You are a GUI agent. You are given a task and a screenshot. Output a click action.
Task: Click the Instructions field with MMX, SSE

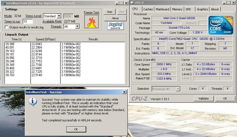coord(192,53)
